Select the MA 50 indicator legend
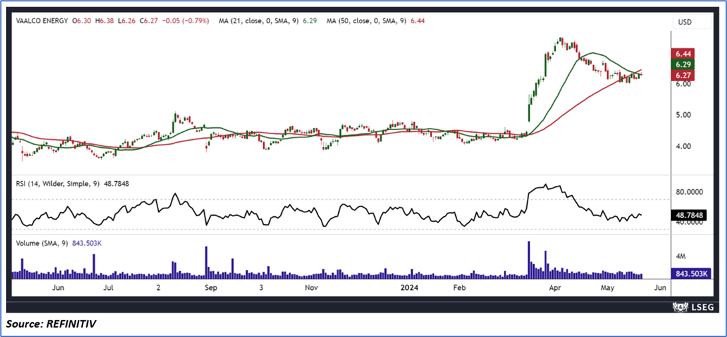 click(376, 21)
